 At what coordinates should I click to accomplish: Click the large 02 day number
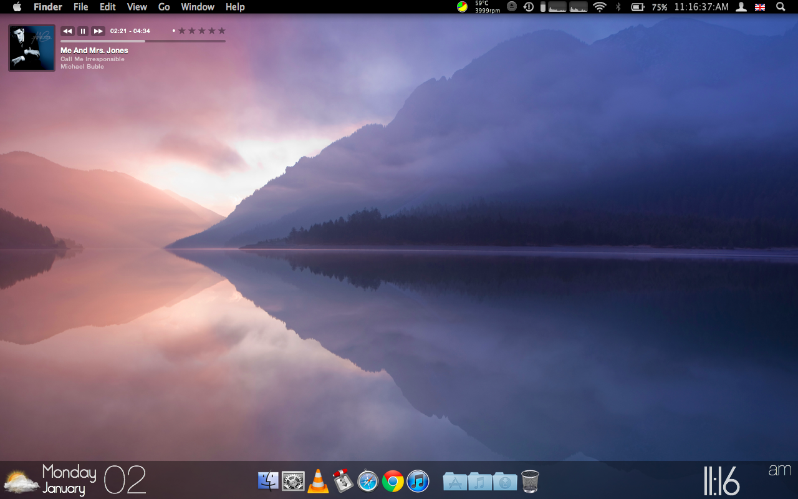point(125,480)
